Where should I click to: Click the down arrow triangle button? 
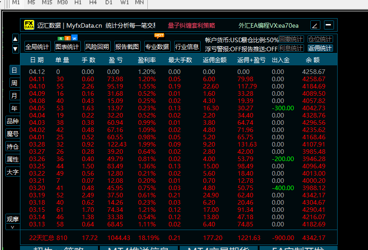click(x=15, y=49)
